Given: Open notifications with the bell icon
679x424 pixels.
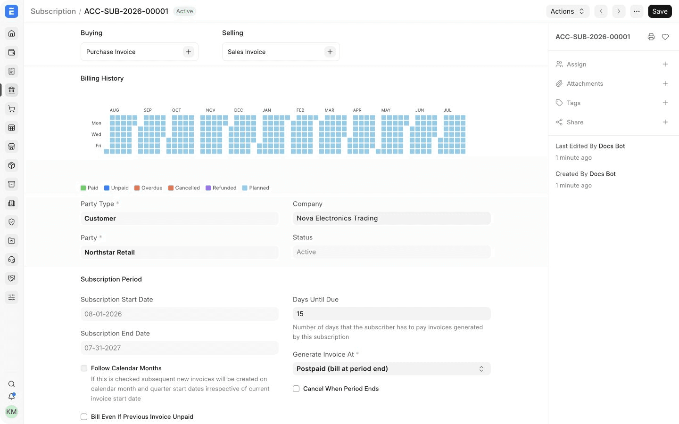Looking at the screenshot, I should [12, 397].
